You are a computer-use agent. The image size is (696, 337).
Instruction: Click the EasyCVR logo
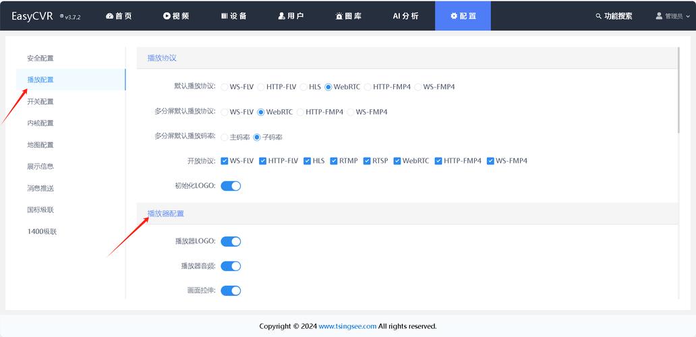pyautogui.click(x=32, y=16)
